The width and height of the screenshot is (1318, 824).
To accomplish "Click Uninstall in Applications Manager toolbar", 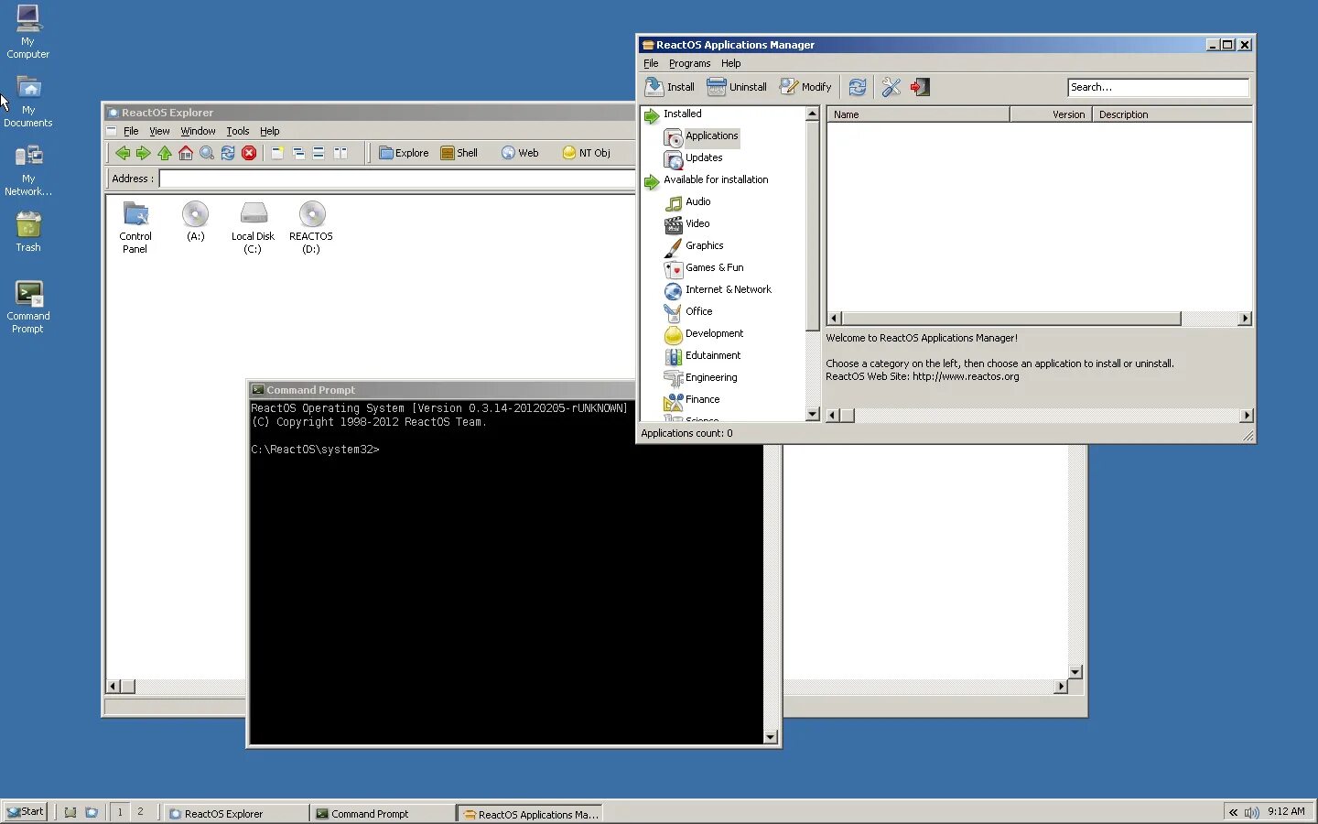I will [737, 87].
